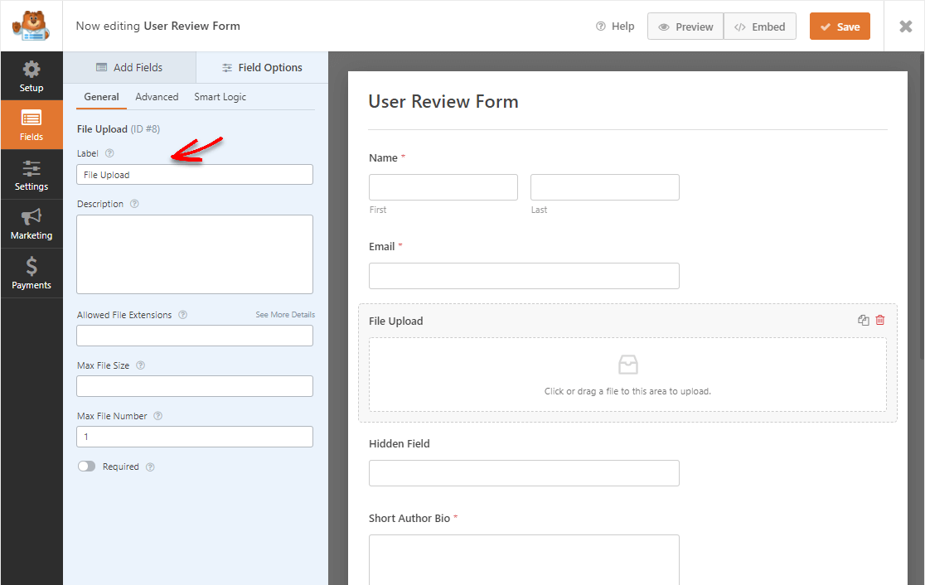The width and height of the screenshot is (925, 585).
Task: Click the Allowed File Extensions input
Action: 195,336
